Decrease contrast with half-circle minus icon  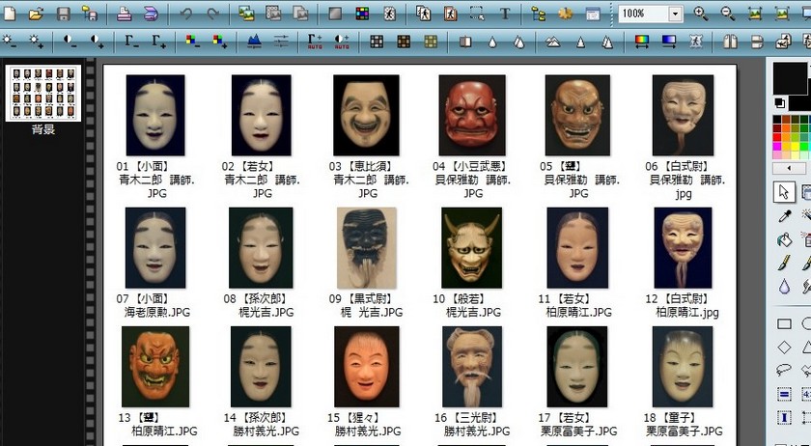70,41
